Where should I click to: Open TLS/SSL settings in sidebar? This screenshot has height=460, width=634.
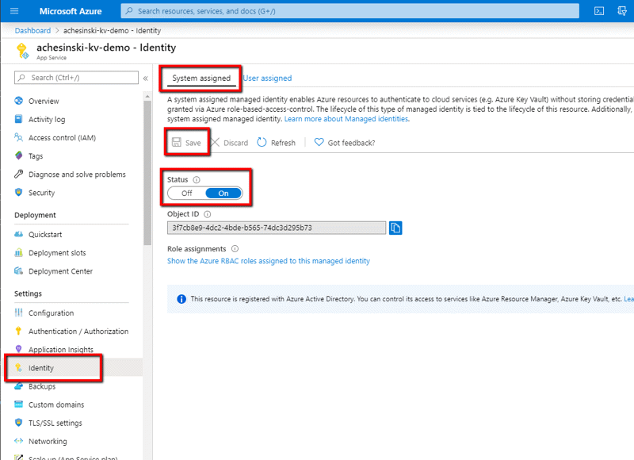tap(55, 423)
